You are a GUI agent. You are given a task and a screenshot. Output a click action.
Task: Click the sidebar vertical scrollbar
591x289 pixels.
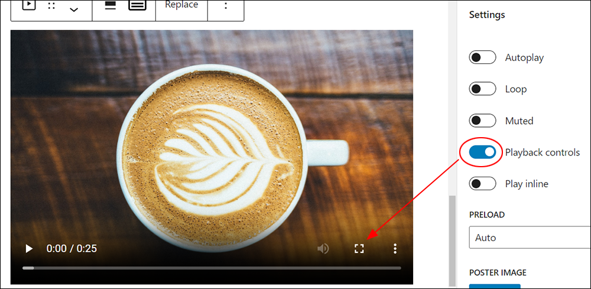pyautogui.click(x=453, y=241)
